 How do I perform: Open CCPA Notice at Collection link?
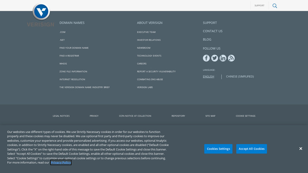click(135, 116)
